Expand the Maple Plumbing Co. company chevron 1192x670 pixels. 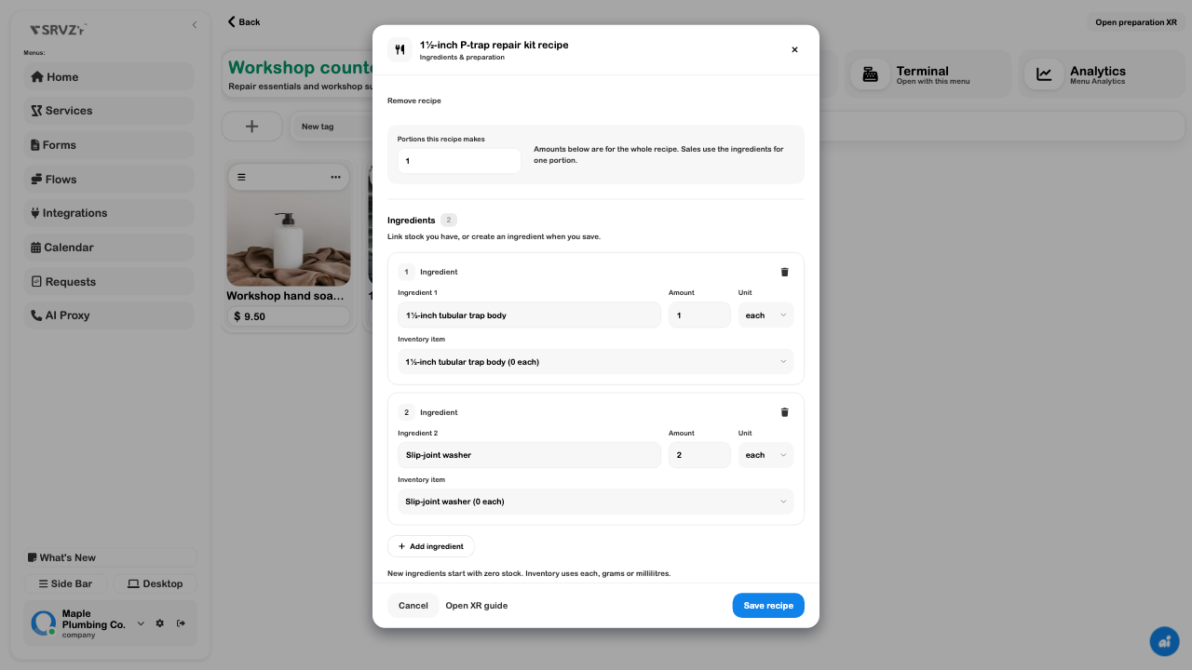141,623
